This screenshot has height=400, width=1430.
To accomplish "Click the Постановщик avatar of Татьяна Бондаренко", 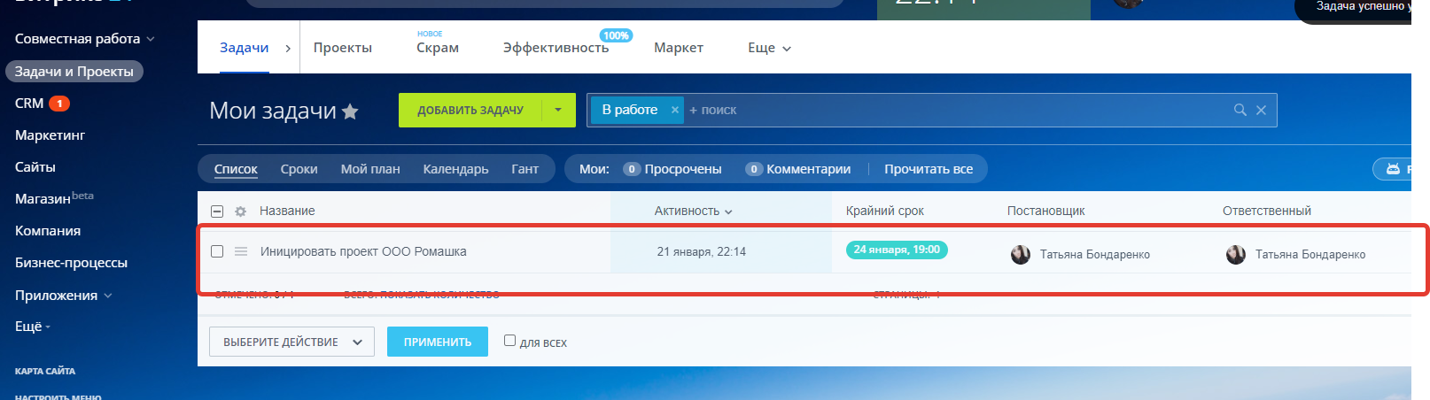I will coord(1021,255).
